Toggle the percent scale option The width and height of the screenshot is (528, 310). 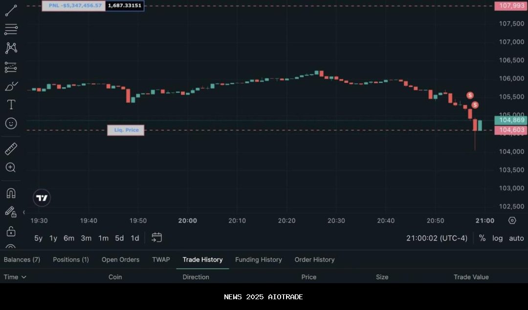[x=482, y=238]
